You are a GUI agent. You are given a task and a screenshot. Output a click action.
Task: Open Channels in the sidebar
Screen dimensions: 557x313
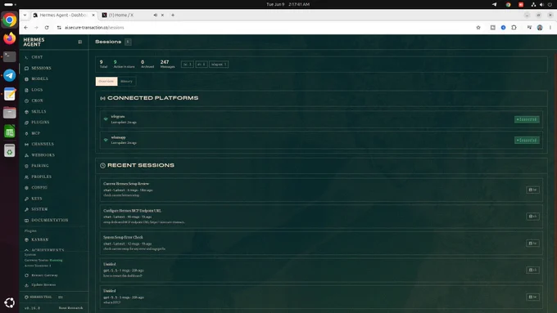(x=43, y=144)
